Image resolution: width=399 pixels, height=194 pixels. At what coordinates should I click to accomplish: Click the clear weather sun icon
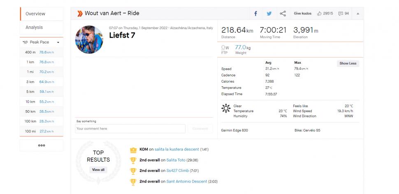[x=226, y=109]
